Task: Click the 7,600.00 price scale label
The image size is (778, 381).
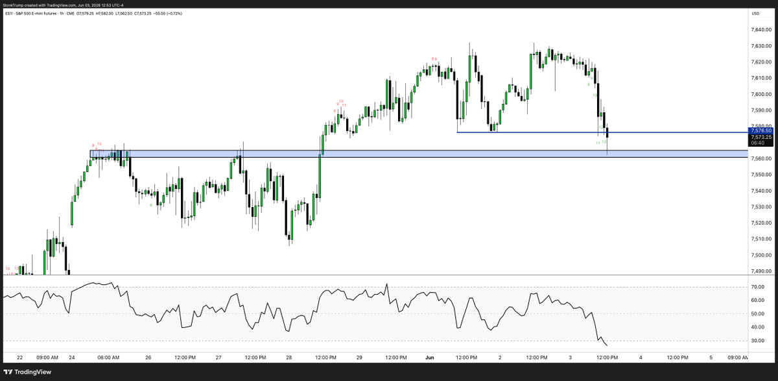Action: point(761,94)
